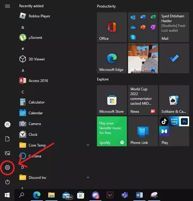
Task: Open the Microsoft Edge tile
Action: coord(112,58)
